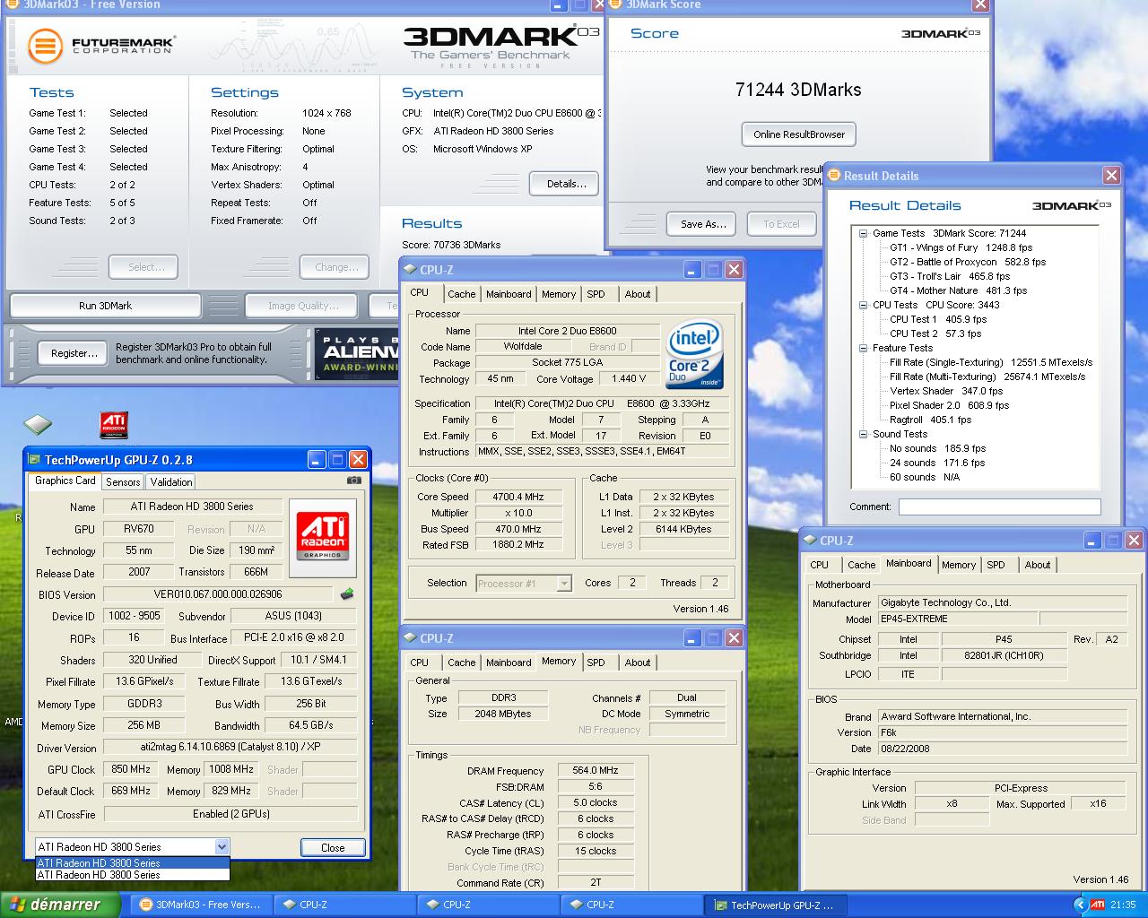Image resolution: width=1148 pixels, height=918 pixels.
Task: Open the ATI desktop shortcut icon
Action: coord(113,425)
